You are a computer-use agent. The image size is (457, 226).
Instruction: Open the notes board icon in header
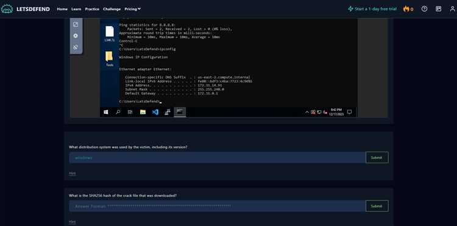pos(438,9)
